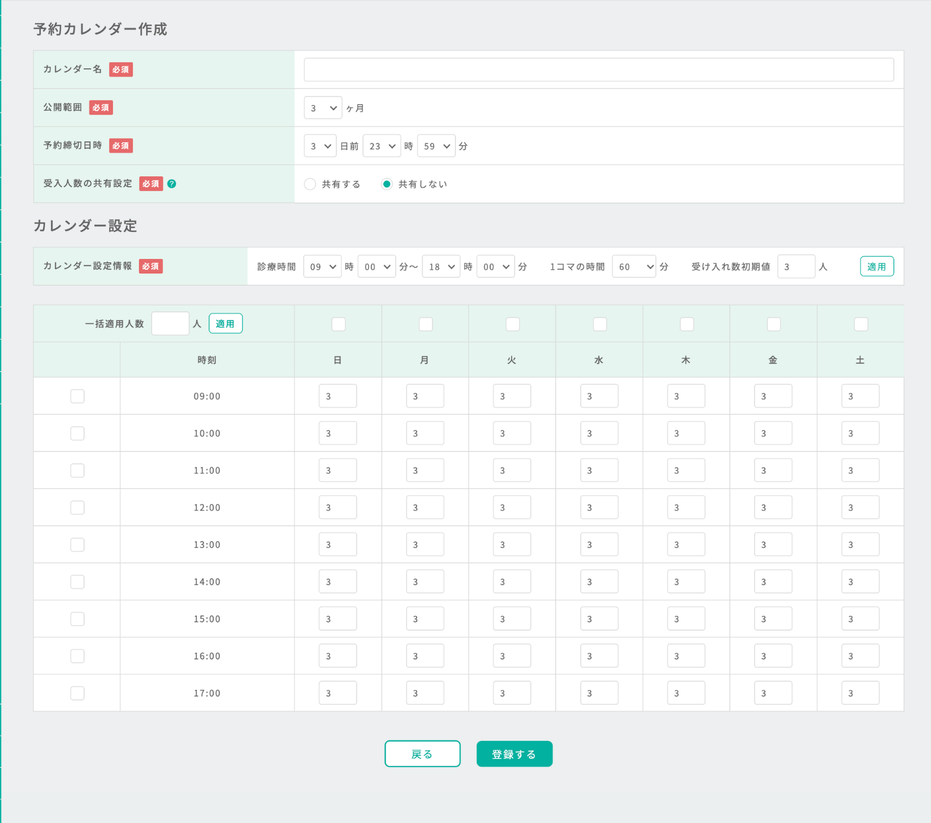The width and height of the screenshot is (931, 823).
Task: Click the help icon beside 受入人数の共有設定
Action: (x=172, y=184)
